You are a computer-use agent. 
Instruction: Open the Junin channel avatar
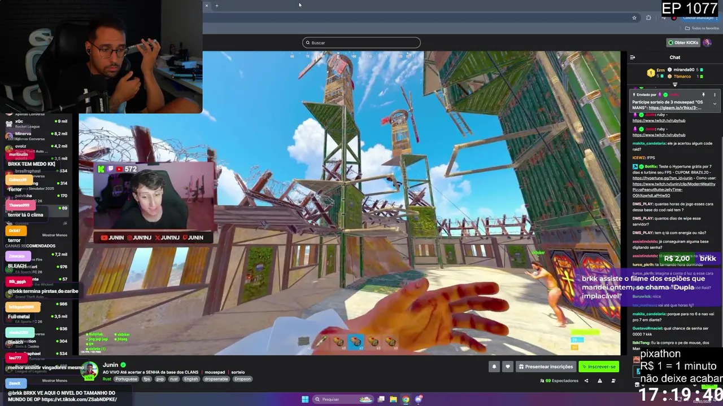tap(89, 371)
